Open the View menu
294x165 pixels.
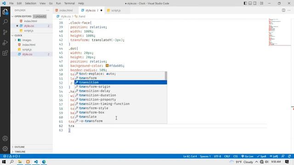(x=43, y=3)
